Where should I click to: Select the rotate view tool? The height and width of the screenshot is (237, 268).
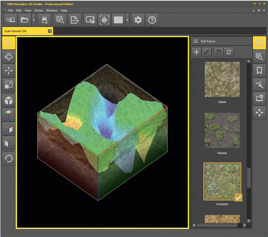click(x=9, y=57)
